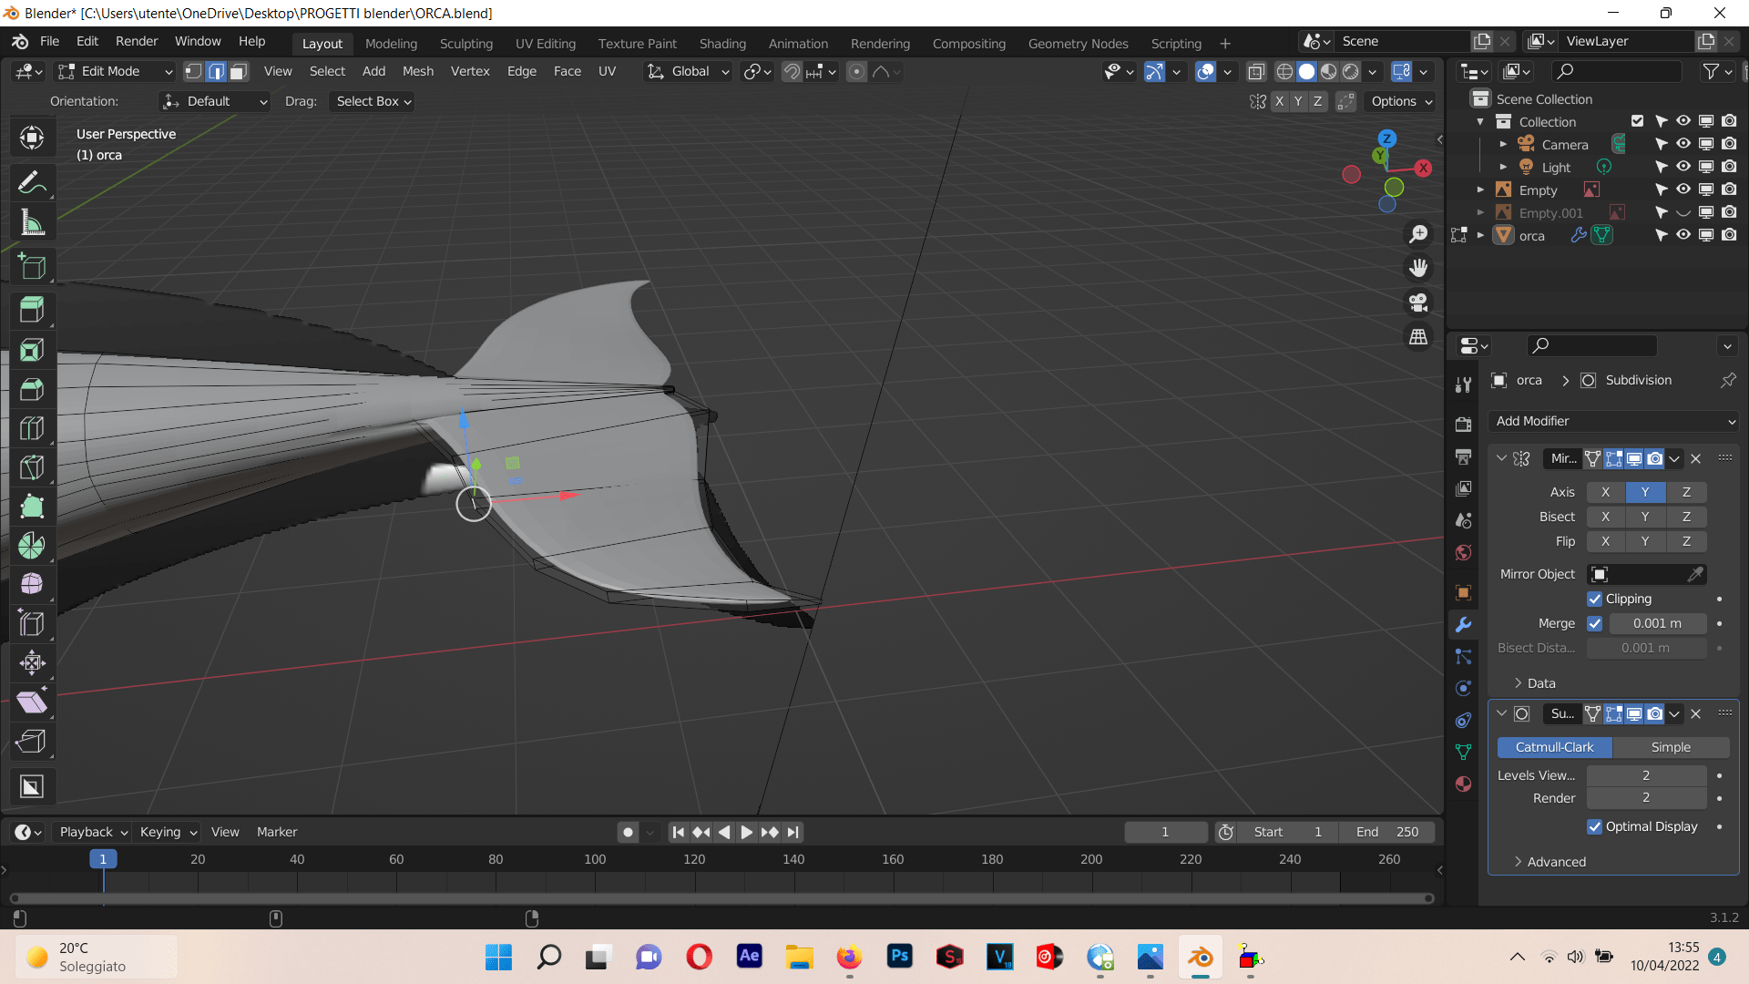The height and width of the screenshot is (984, 1749).
Task: Select the Add Cube tool
Action: coord(32,266)
